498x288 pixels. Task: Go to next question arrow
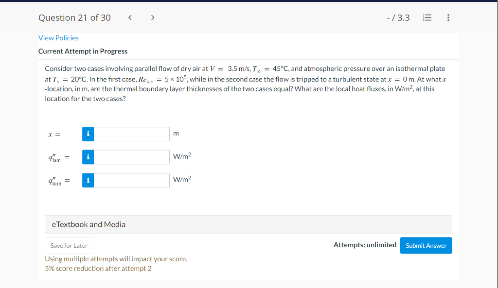click(153, 17)
